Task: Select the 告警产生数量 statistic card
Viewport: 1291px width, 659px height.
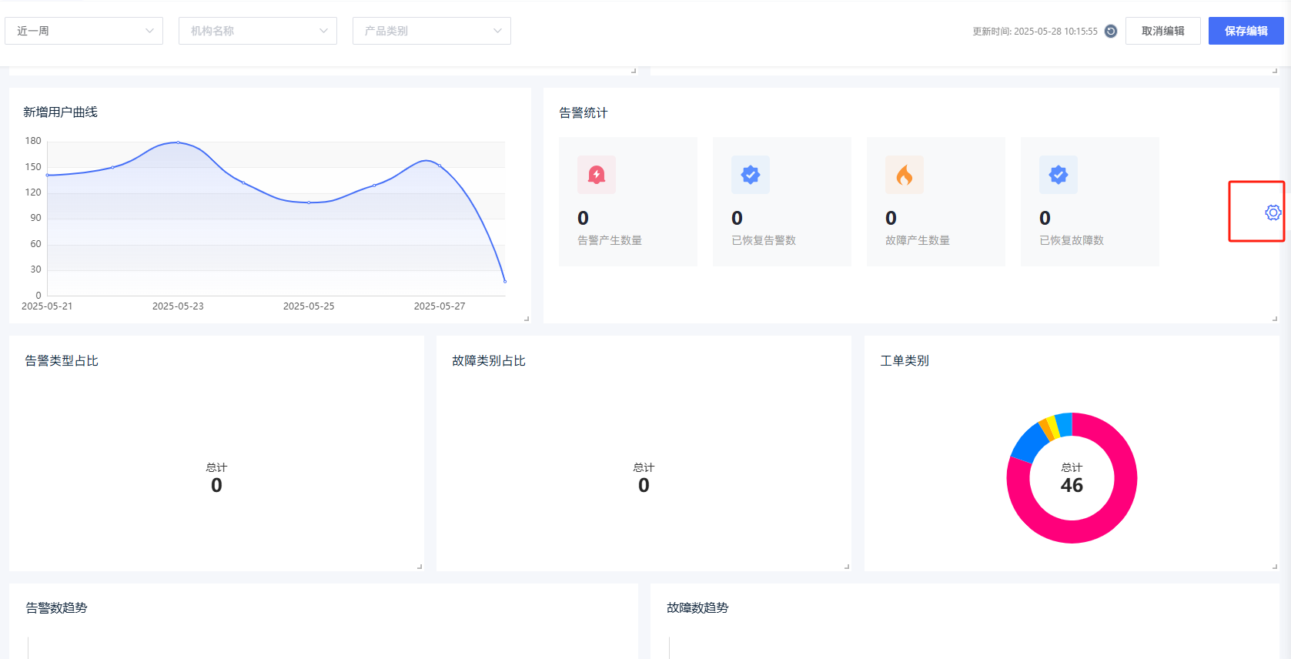Action: (628, 202)
